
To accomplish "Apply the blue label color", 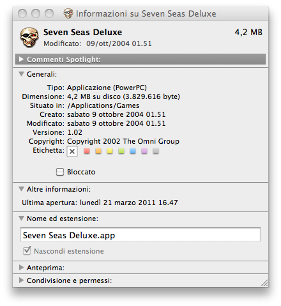I will tap(133, 151).
